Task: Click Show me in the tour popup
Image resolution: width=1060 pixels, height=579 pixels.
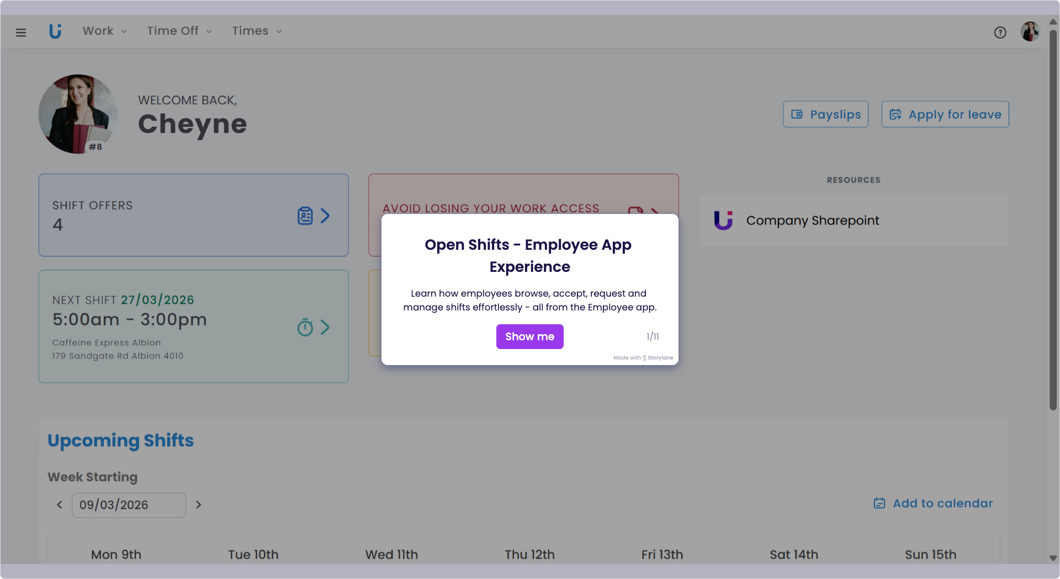Action: (529, 336)
